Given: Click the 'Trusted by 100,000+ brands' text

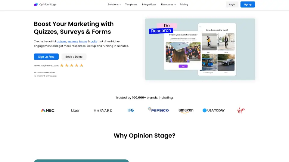Looking at the screenshot, I should click(x=144, y=97).
